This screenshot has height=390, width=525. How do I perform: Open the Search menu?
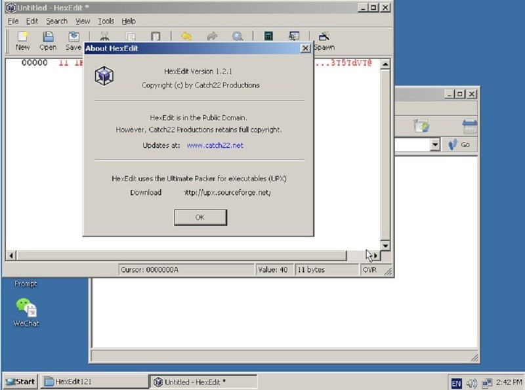(56, 21)
